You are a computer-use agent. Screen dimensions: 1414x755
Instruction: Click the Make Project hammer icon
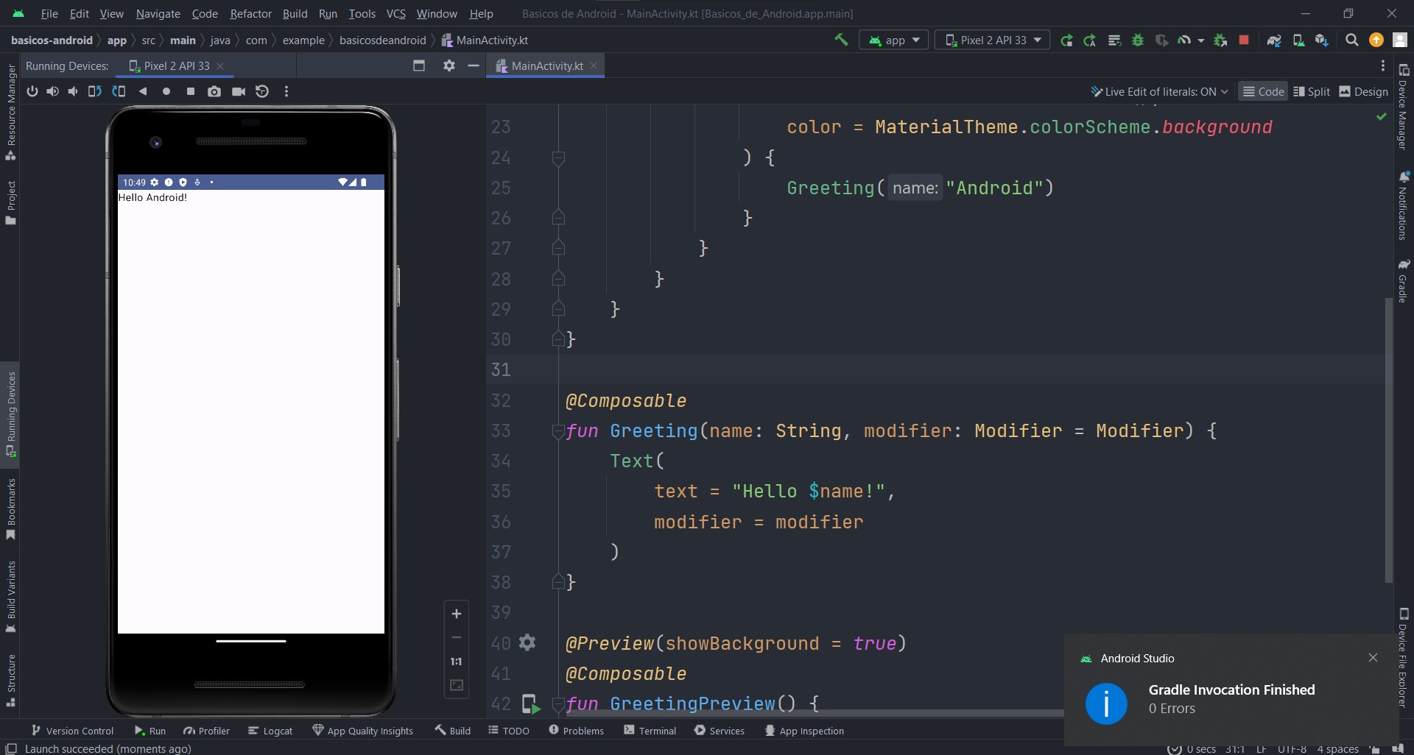click(841, 40)
